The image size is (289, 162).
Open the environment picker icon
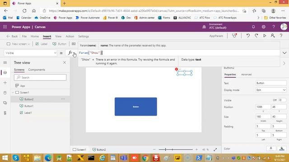point(204,27)
